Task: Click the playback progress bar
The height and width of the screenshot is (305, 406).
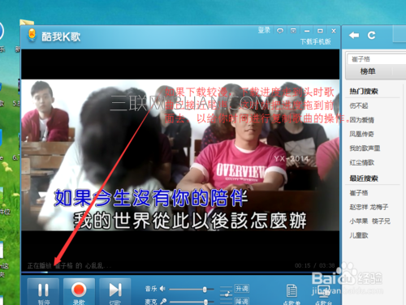Action: (180, 273)
